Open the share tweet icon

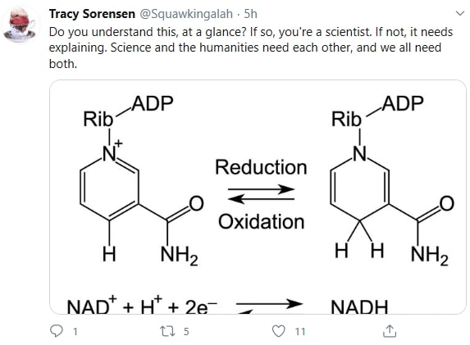click(x=390, y=331)
